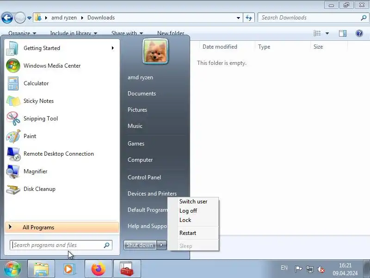The width and height of the screenshot is (370, 278).
Task: Open Sticky Notes
Action: point(62,101)
